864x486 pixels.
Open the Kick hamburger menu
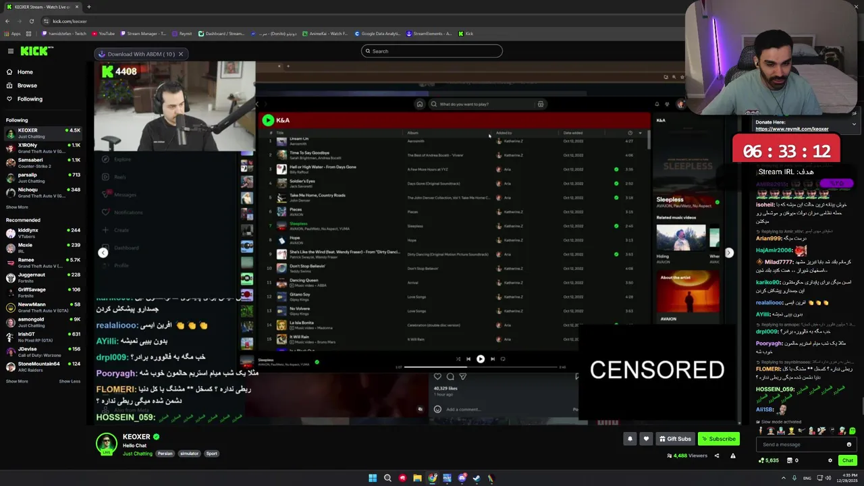10,51
